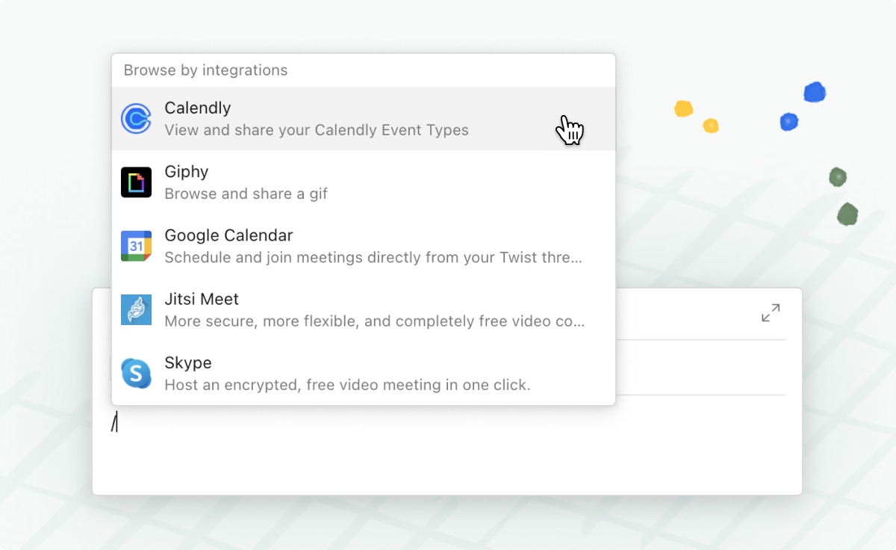Click "View and share your Calendly Event Types"
Image resolution: width=896 pixels, height=550 pixels.
[317, 130]
